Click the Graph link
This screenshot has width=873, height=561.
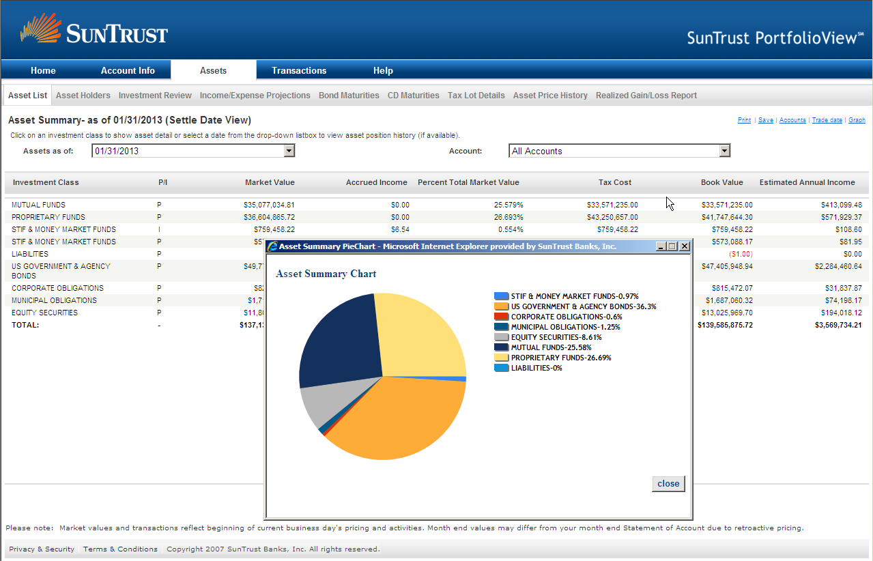click(x=857, y=120)
